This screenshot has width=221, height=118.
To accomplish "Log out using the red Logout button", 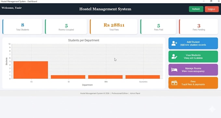I will (212, 9).
